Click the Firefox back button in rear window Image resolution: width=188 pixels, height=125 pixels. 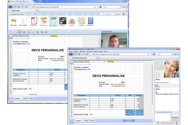(10, 7)
